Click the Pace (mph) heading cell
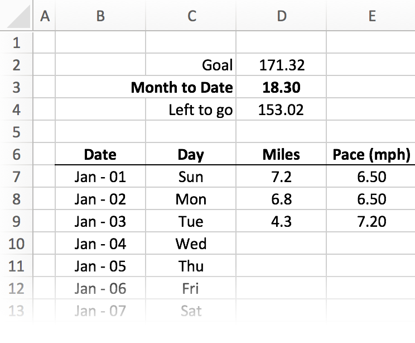The height and width of the screenshot is (343, 415). point(371,154)
